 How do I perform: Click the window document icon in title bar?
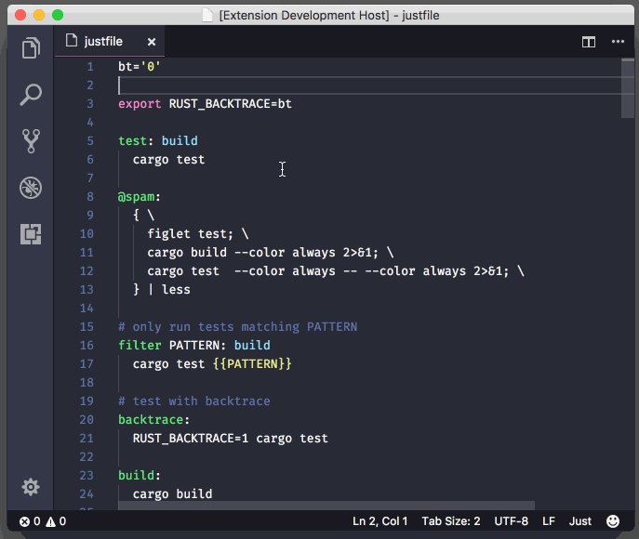pos(207,15)
